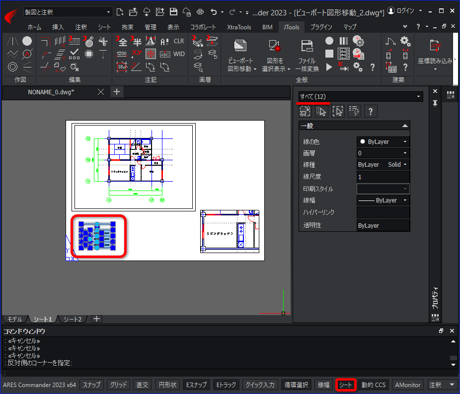Click the Undo arrow in title bar

point(214,11)
